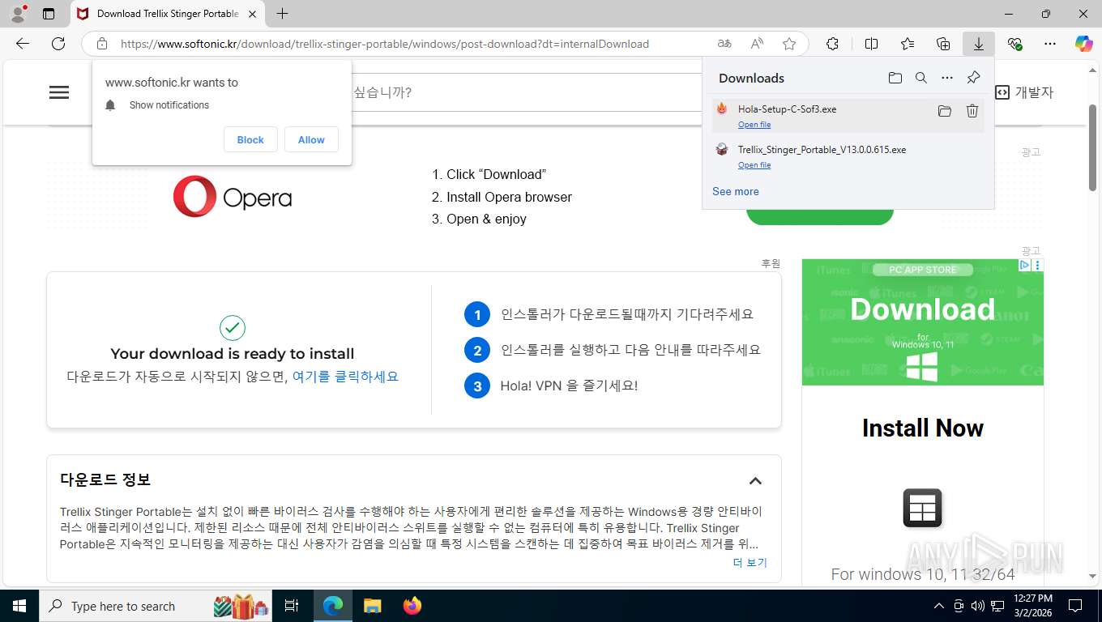Click taskbar search box
The height and width of the screenshot is (622, 1102).
click(x=156, y=606)
